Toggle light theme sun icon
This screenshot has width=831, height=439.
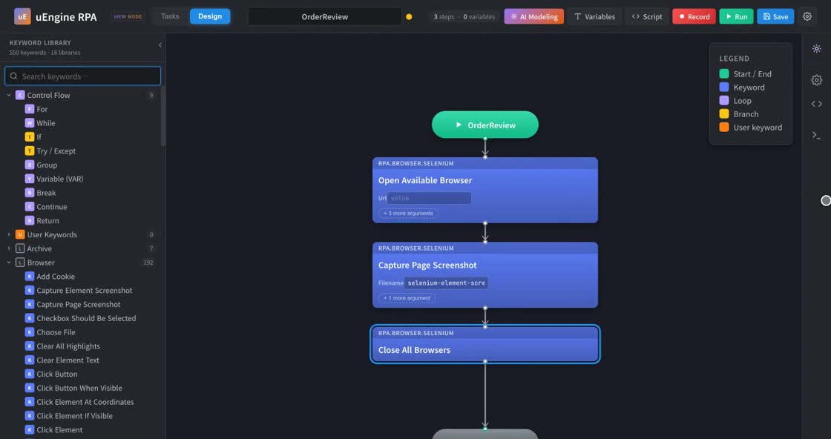pyautogui.click(x=817, y=49)
